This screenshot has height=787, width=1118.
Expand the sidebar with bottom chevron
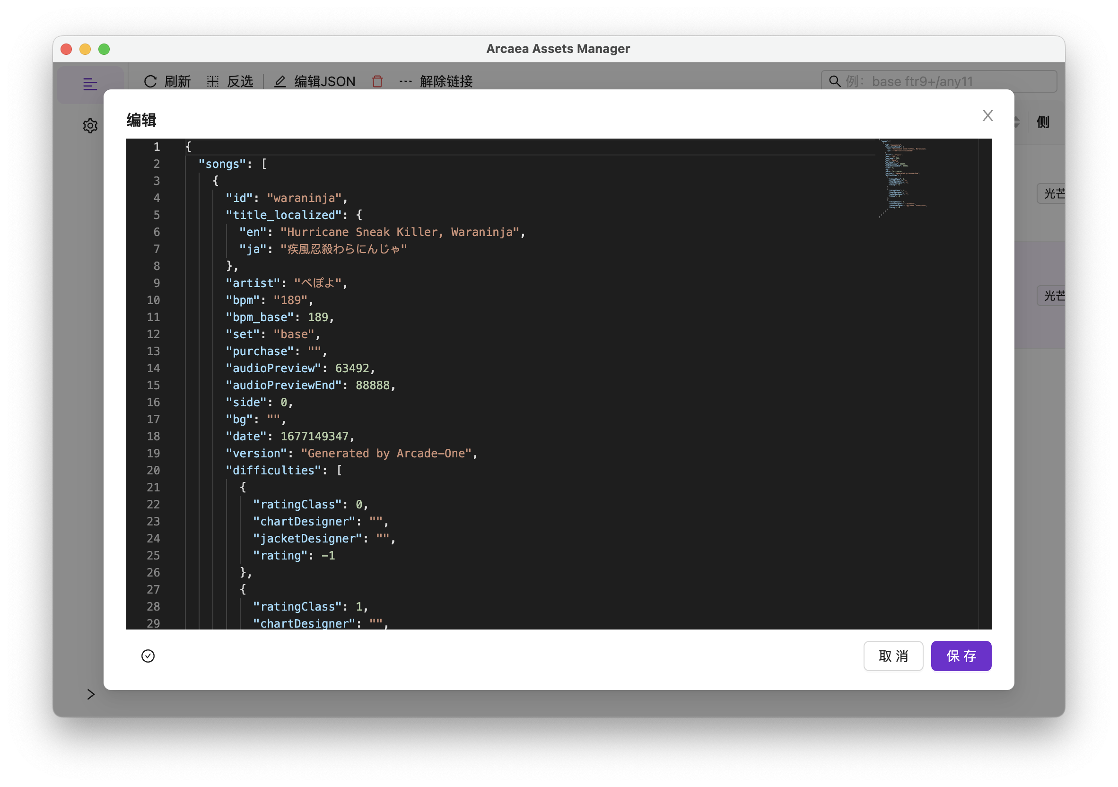[91, 694]
